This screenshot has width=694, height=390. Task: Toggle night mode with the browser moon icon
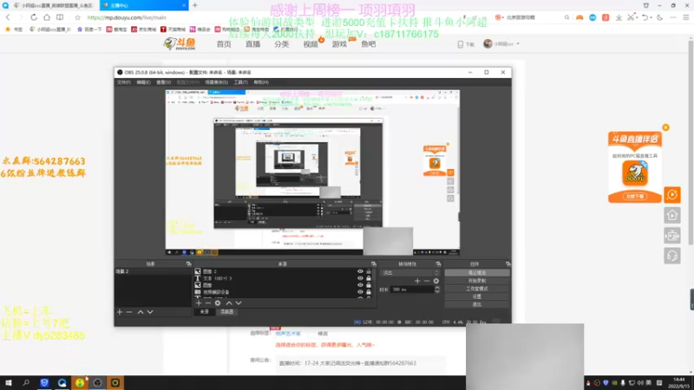[x=659, y=17]
